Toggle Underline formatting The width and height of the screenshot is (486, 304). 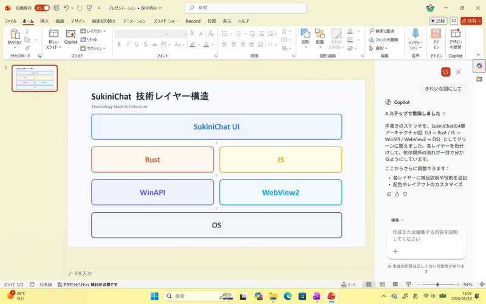(136, 44)
